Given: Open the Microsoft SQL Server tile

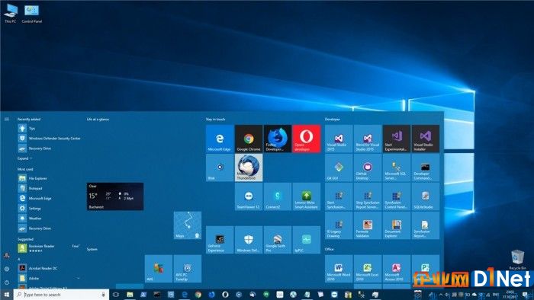Looking at the screenshot, I should coord(397,168).
